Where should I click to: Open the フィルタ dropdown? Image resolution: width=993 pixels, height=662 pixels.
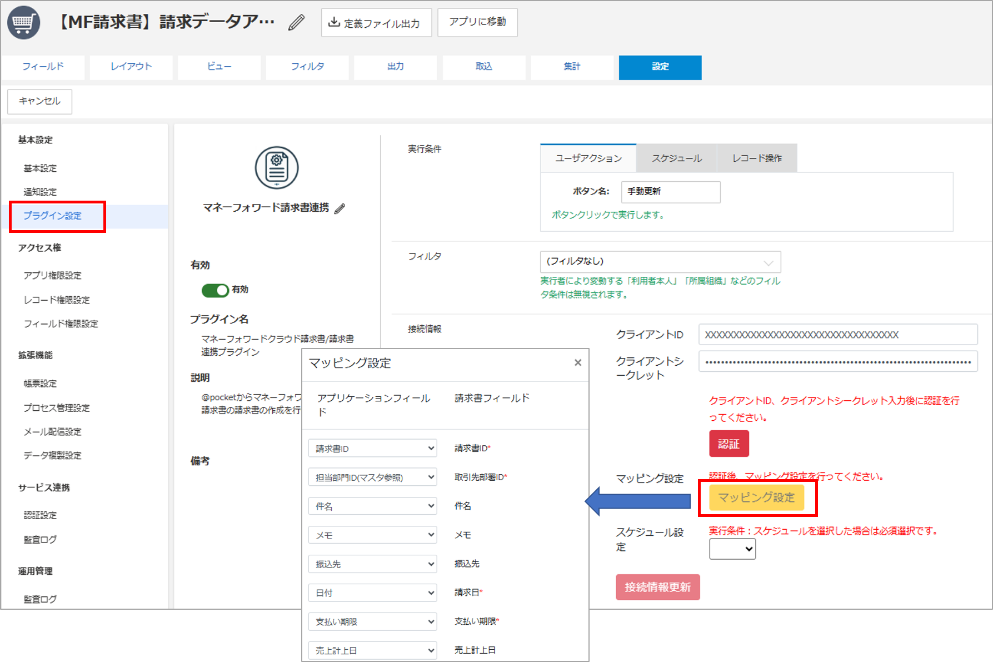[661, 262]
